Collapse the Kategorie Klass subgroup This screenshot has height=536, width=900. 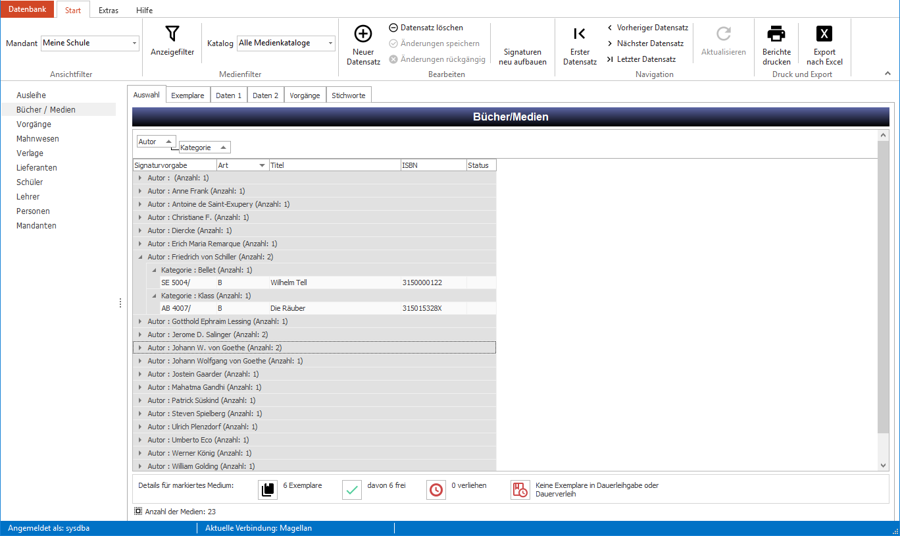153,296
